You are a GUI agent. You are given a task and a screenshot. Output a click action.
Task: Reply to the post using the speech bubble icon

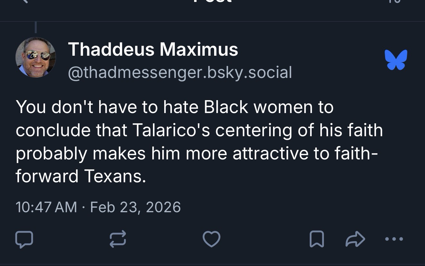pos(24,239)
